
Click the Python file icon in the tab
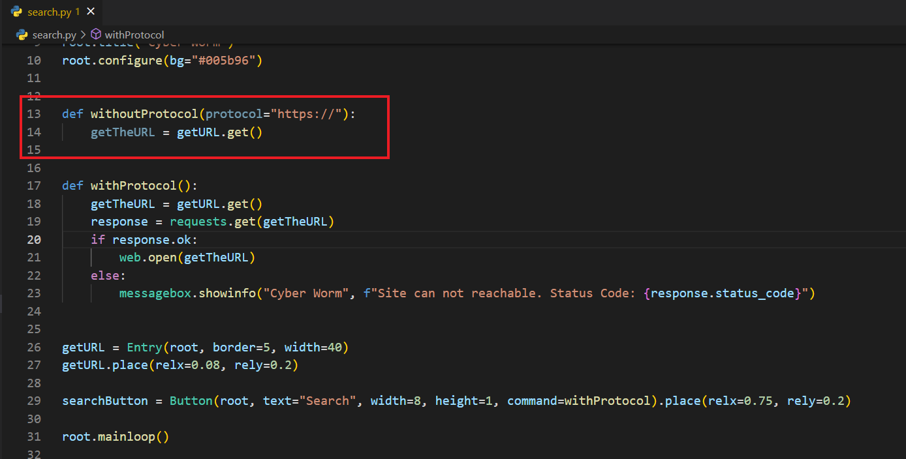click(x=17, y=12)
